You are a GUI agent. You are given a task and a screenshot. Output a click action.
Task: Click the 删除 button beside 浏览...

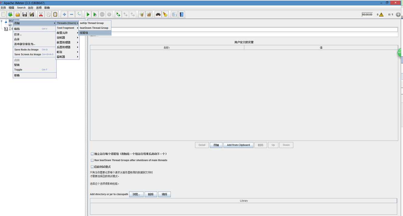pos(151,194)
